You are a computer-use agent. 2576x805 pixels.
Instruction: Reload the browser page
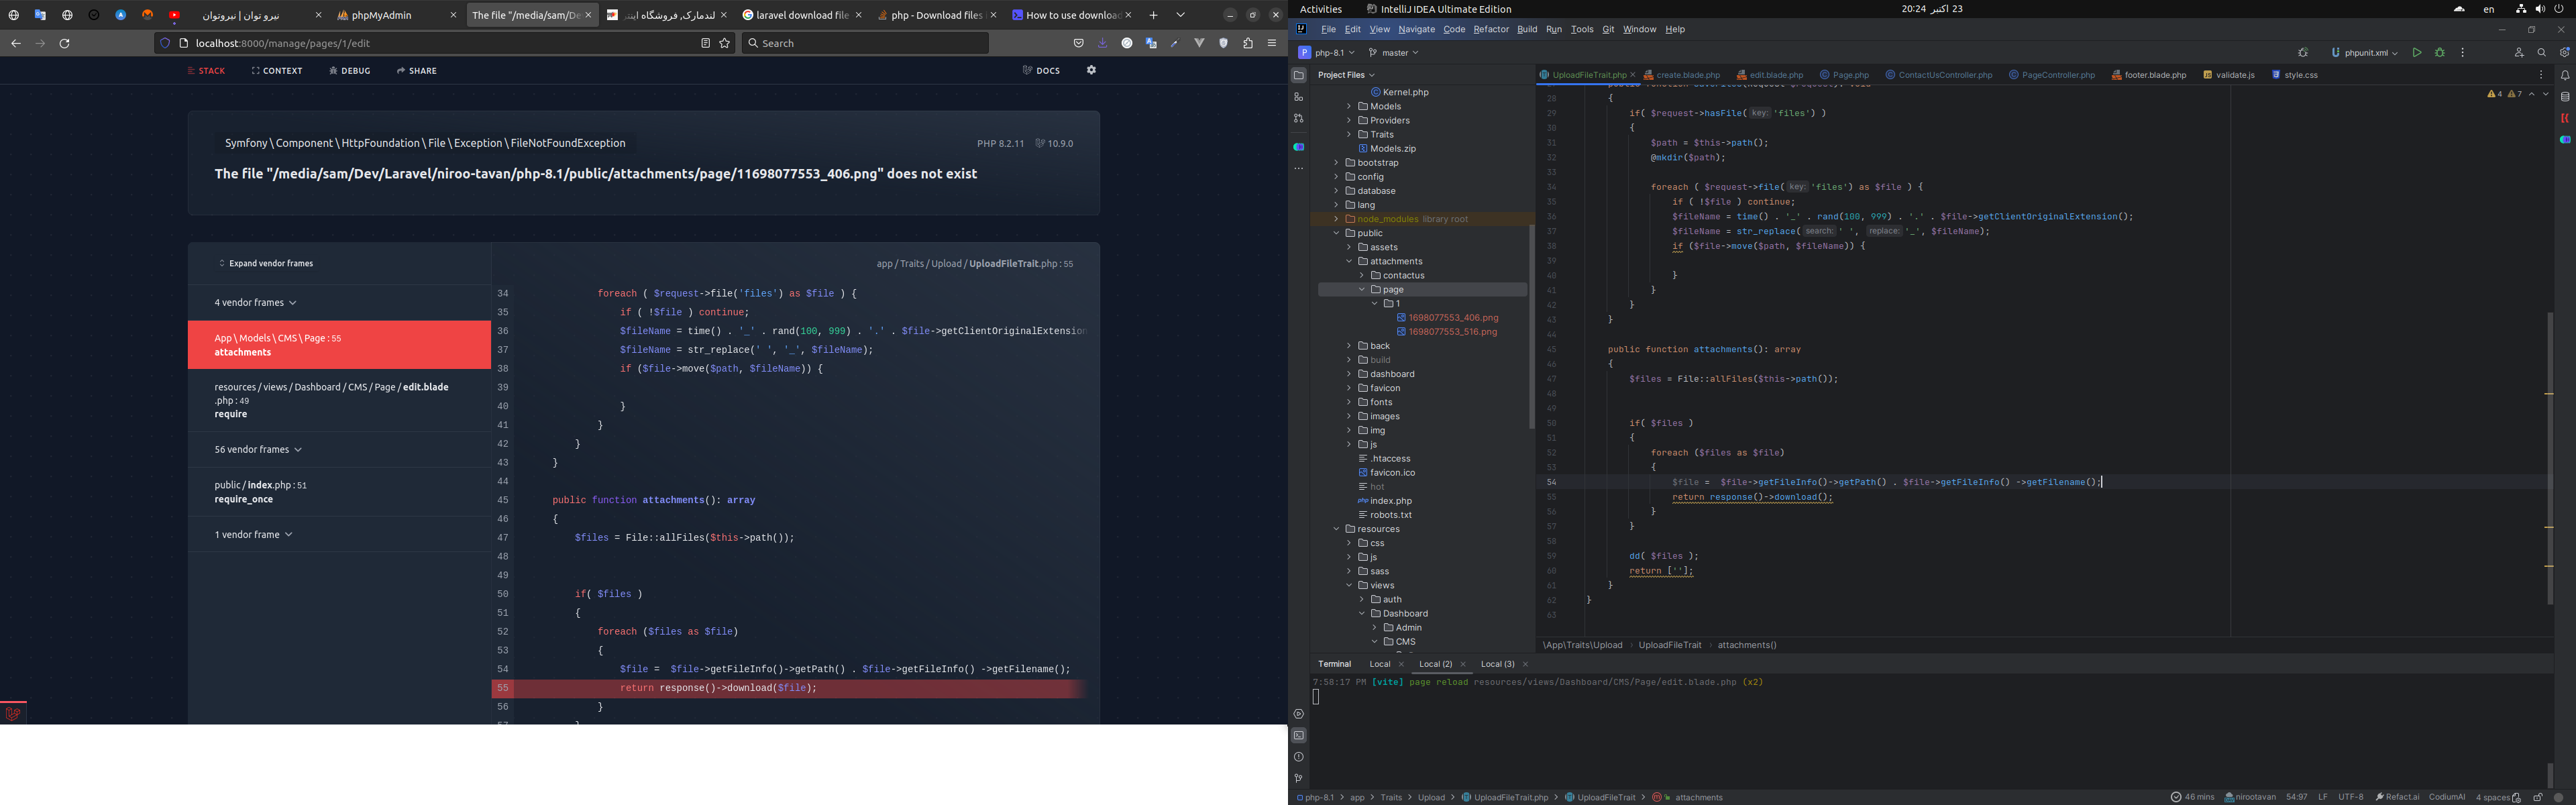(65, 43)
